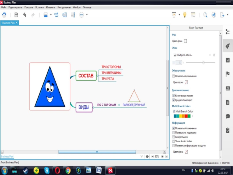Select the СОСТАВ topic node

[x=86, y=76]
